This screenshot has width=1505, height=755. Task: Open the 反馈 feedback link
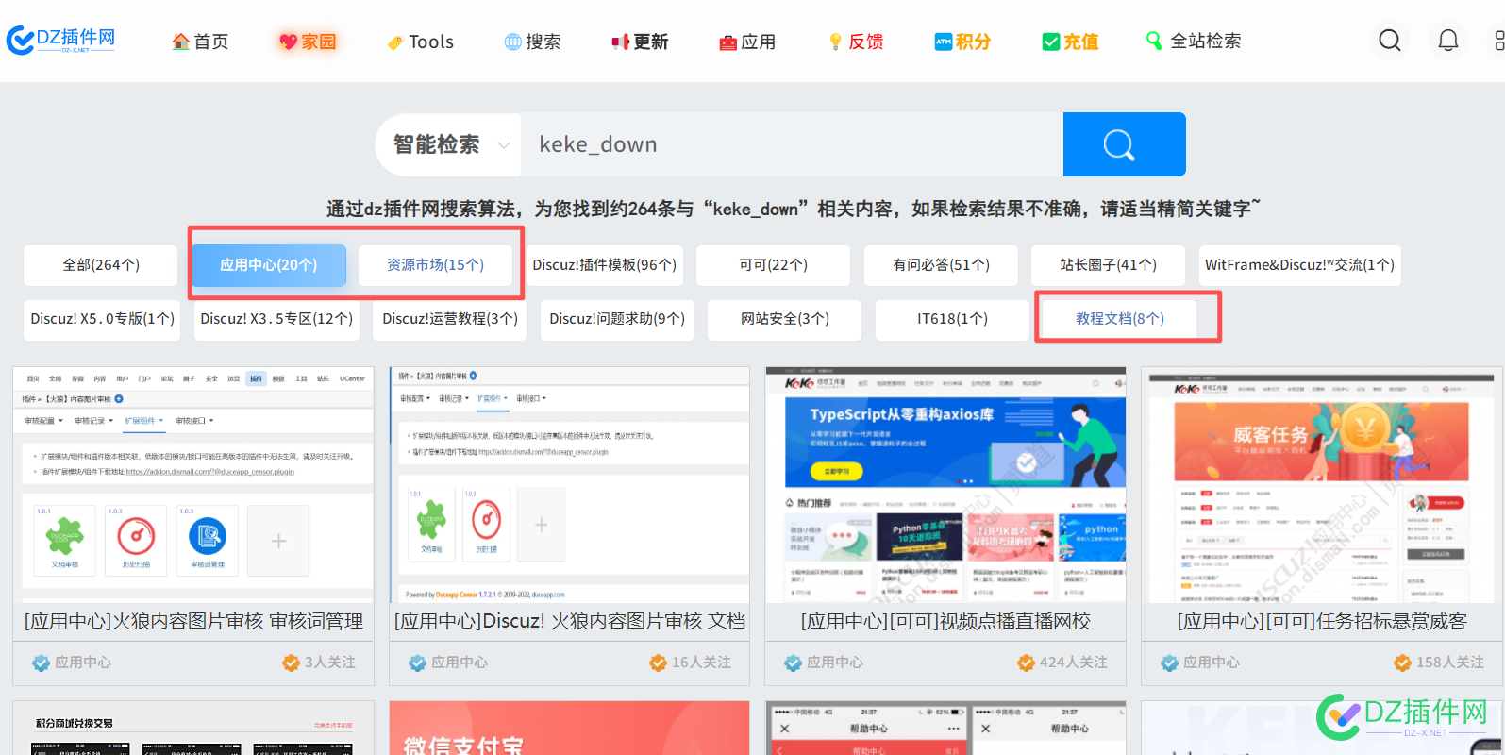pos(855,42)
